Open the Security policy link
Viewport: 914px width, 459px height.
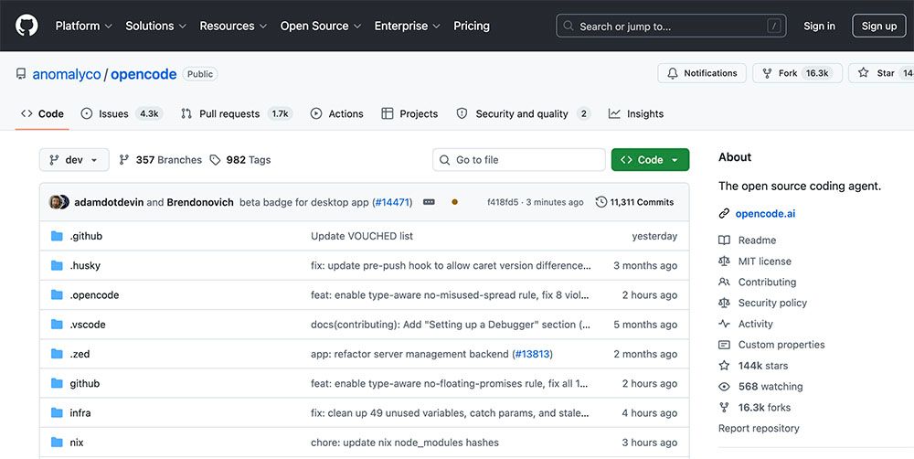click(772, 303)
